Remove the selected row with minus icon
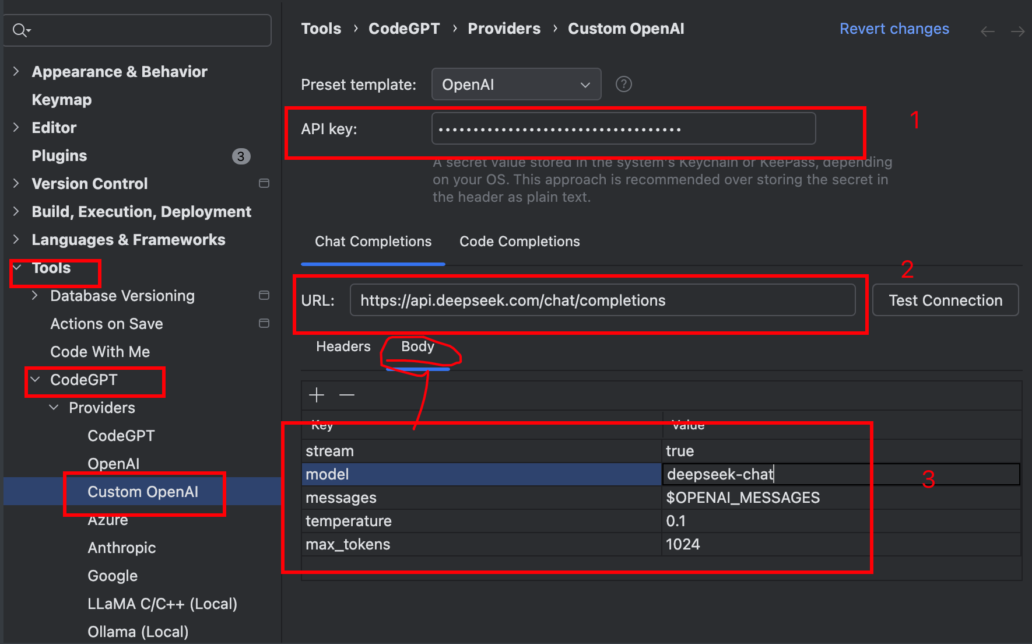 click(347, 395)
